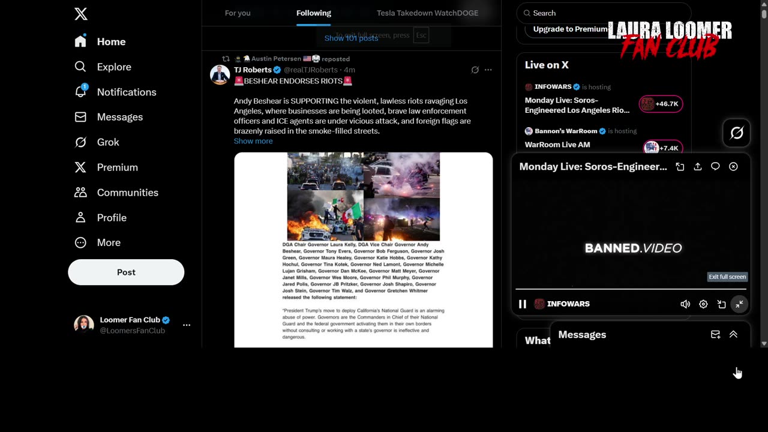Click the video progress bar
The image size is (768, 432).
click(x=631, y=289)
